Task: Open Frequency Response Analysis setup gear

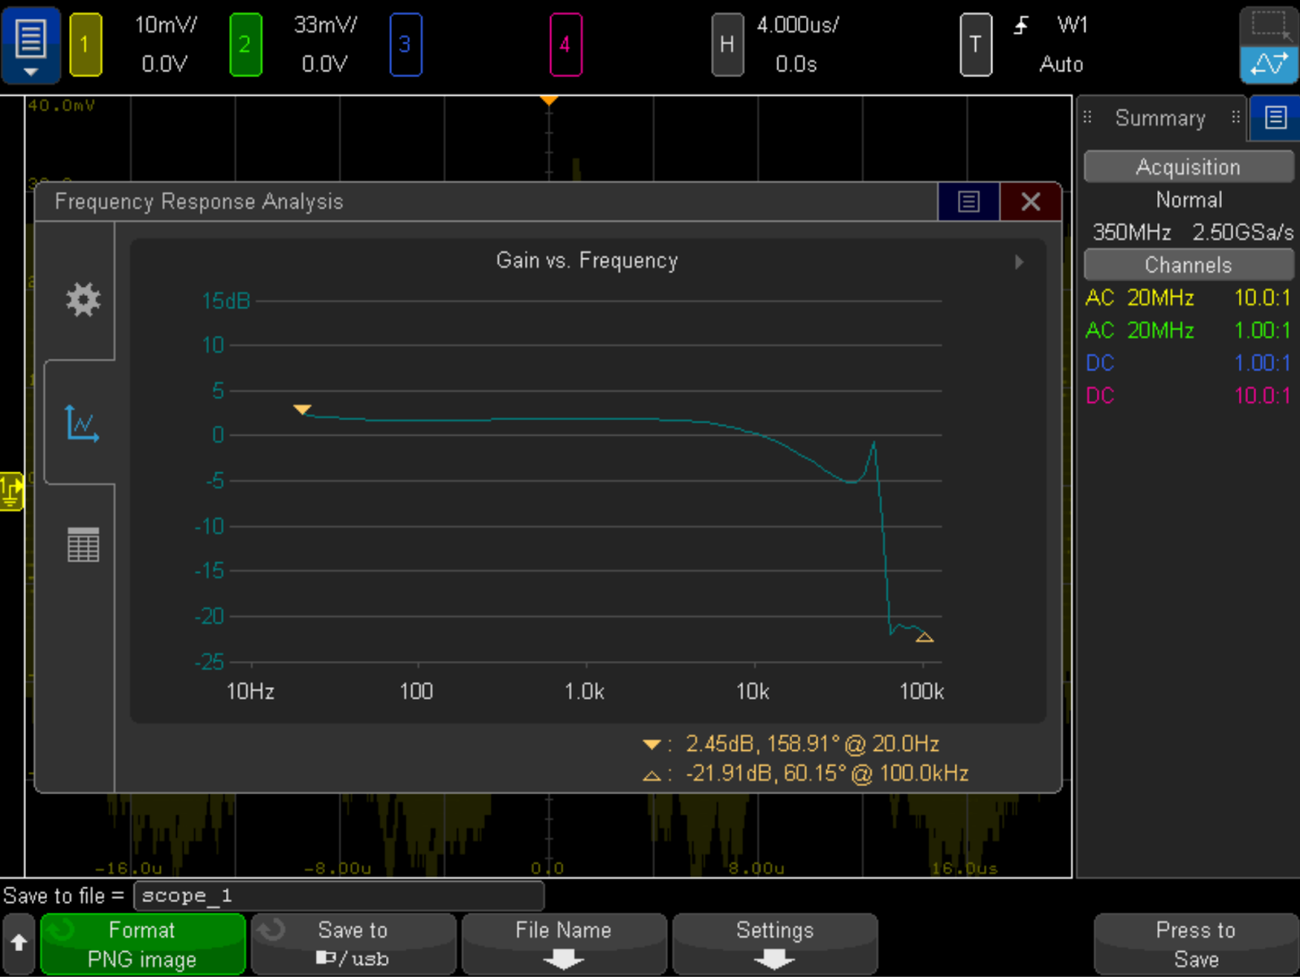Action: [x=83, y=300]
